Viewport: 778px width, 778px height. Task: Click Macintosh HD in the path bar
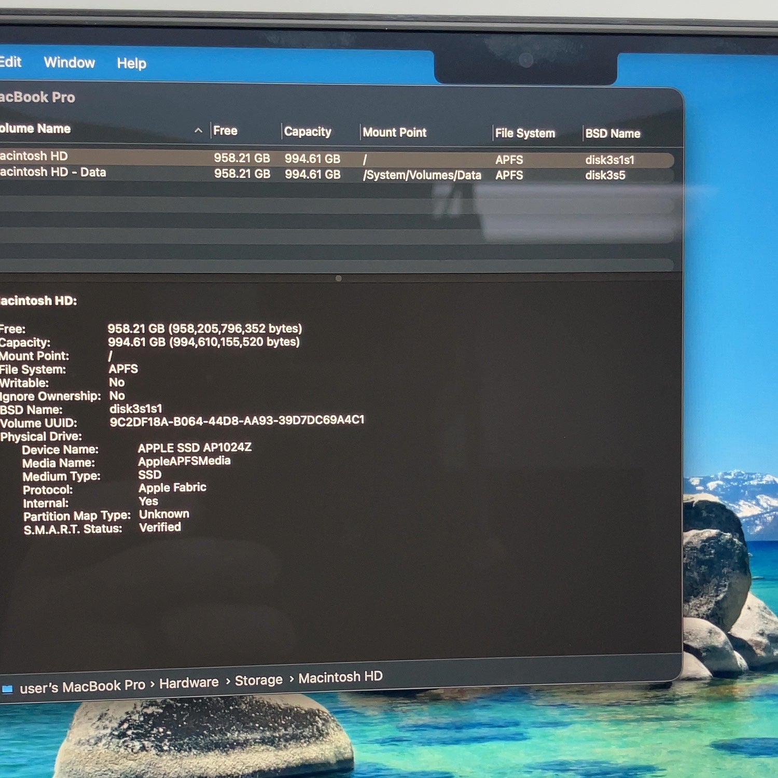[x=341, y=677]
